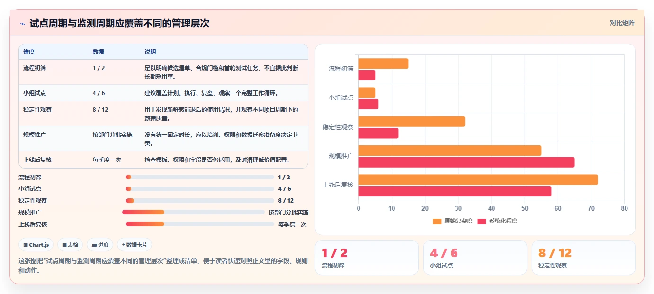Click the orange 上线后复核 bar in the chart
This screenshot has height=294, width=654.
(x=478, y=179)
